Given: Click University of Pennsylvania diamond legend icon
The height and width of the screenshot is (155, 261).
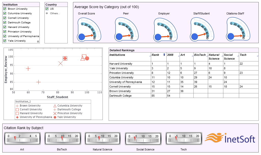Looking at the screenshot, I should pyautogui.click(x=17, y=117).
